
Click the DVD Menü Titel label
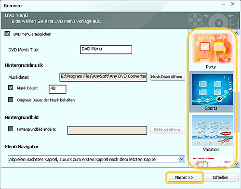[x=24, y=50]
